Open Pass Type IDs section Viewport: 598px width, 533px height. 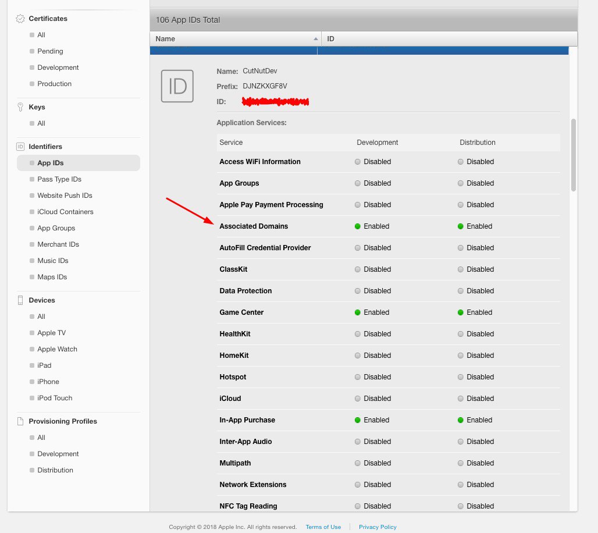[x=59, y=179]
